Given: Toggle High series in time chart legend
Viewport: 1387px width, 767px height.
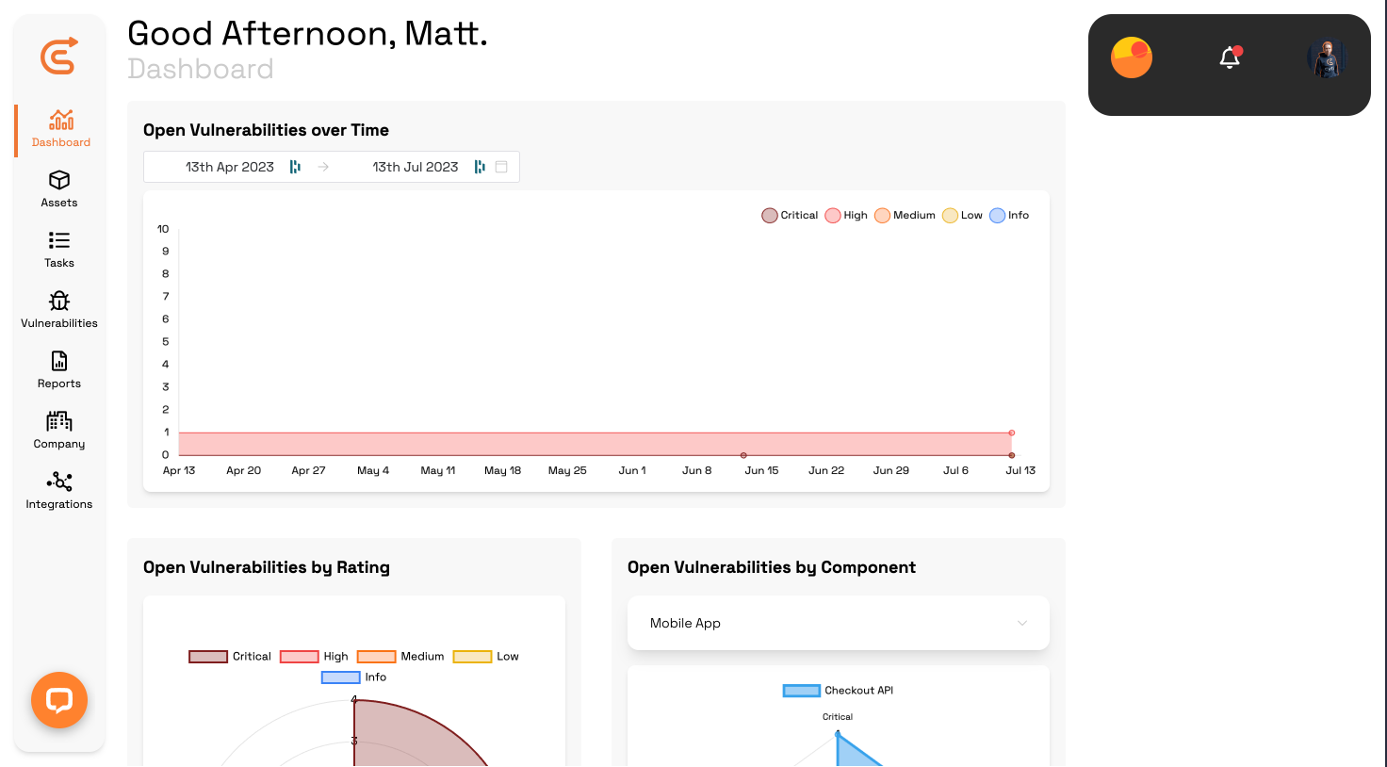Looking at the screenshot, I should click(x=833, y=216).
